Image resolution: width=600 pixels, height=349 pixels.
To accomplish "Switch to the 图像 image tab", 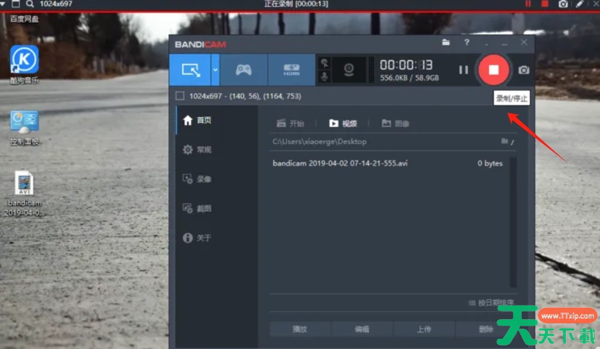I will 395,123.
